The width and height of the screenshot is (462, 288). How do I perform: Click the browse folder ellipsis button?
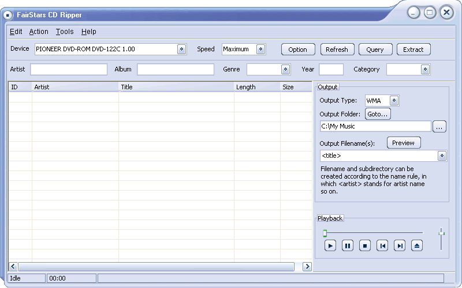click(x=439, y=127)
